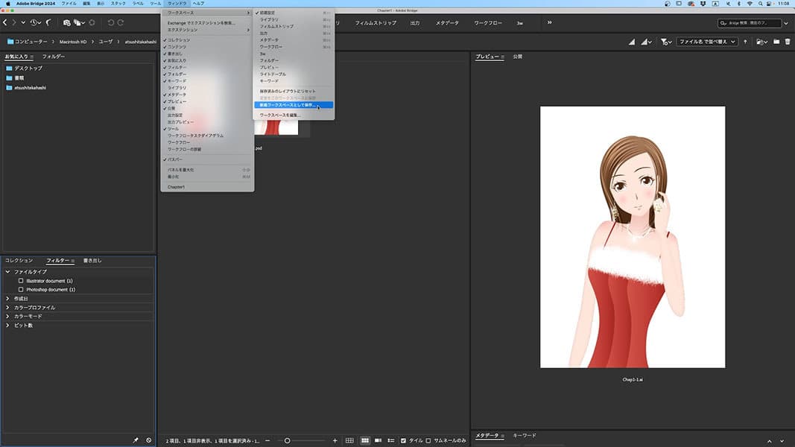Viewport: 795px width, 447px height.
Task: Create a new folder with folder icon
Action: pyautogui.click(x=776, y=42)
